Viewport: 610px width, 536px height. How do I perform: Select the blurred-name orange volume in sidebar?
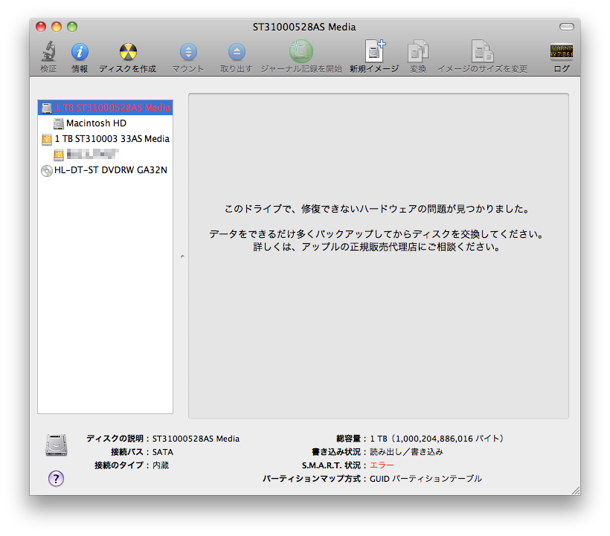105,155
